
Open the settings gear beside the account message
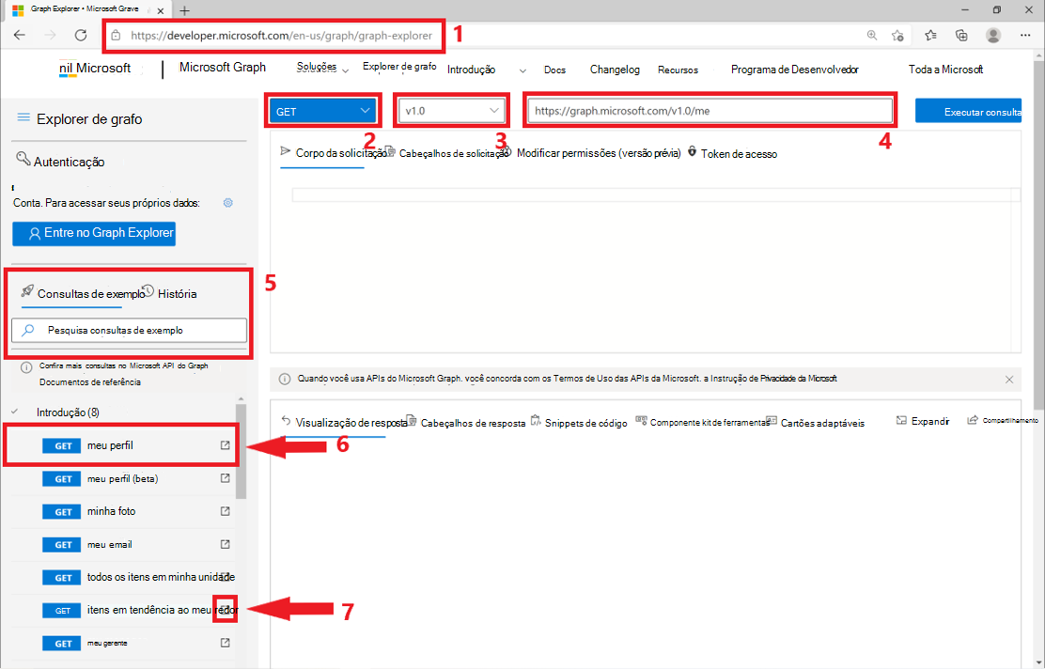coord(227,202)
